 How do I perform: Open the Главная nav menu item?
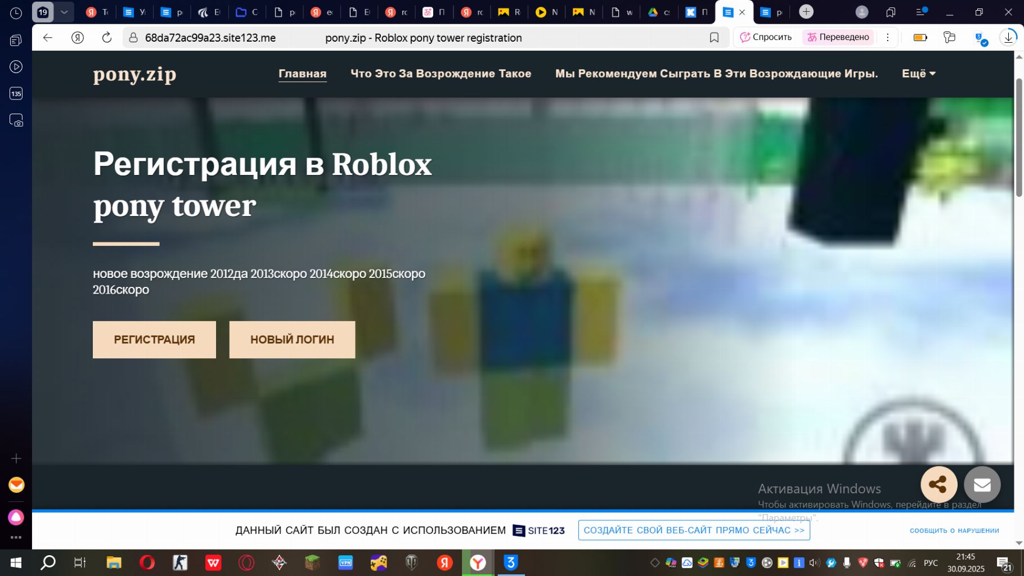(x=302, y=74)
